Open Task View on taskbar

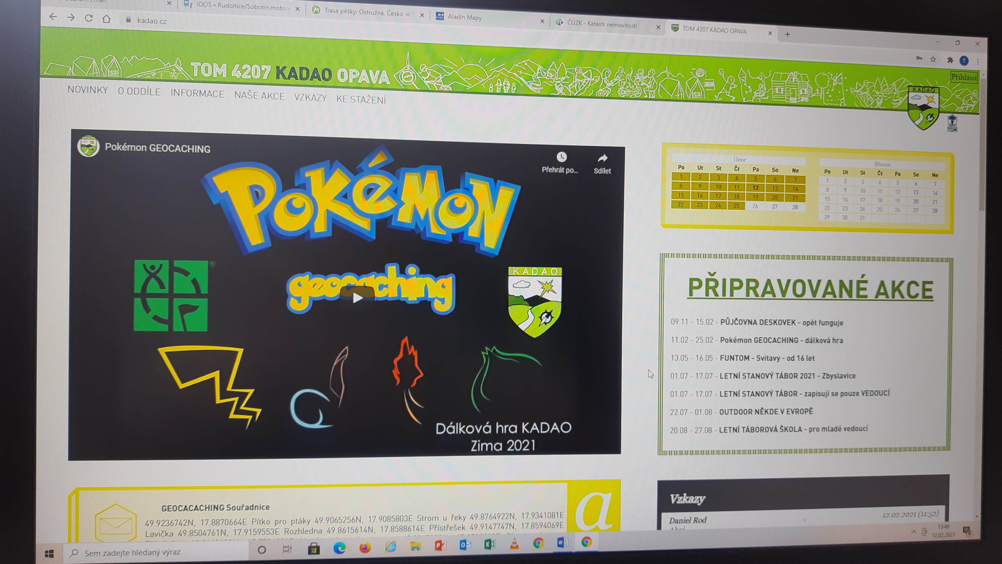click(x=287, y=549)
